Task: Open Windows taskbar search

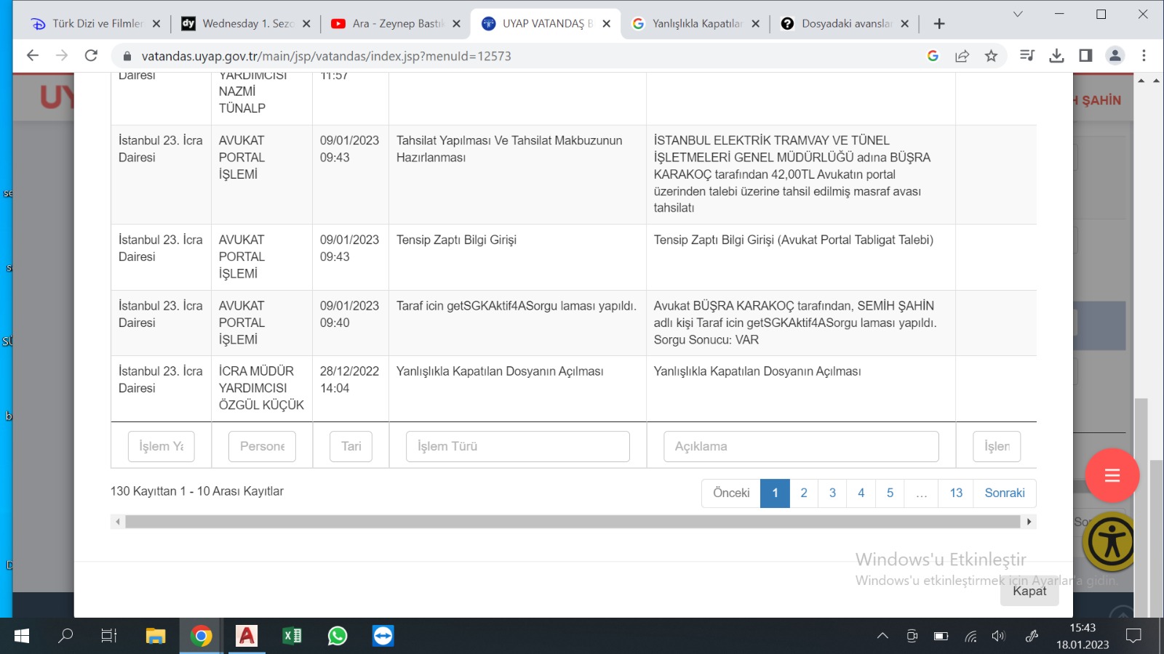Action: click(x=65, y=637)
